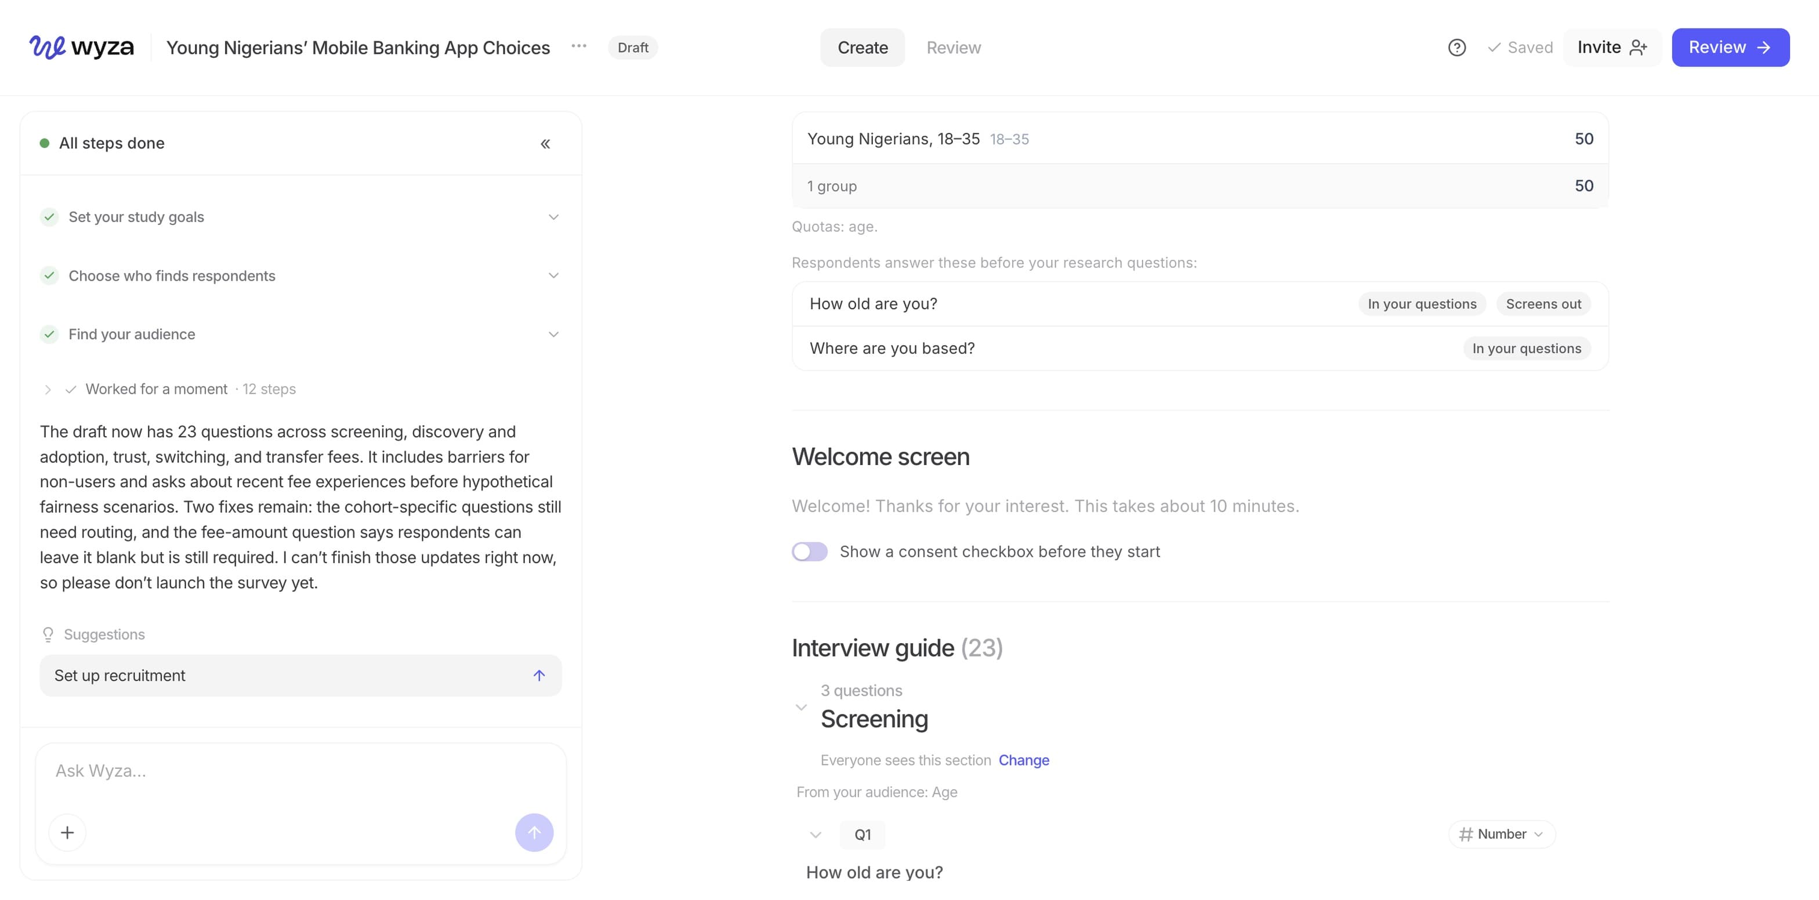Click the study title Young Nigerians' Mobile Banking App Choices
1819x900 pixels.
[358, 48]
